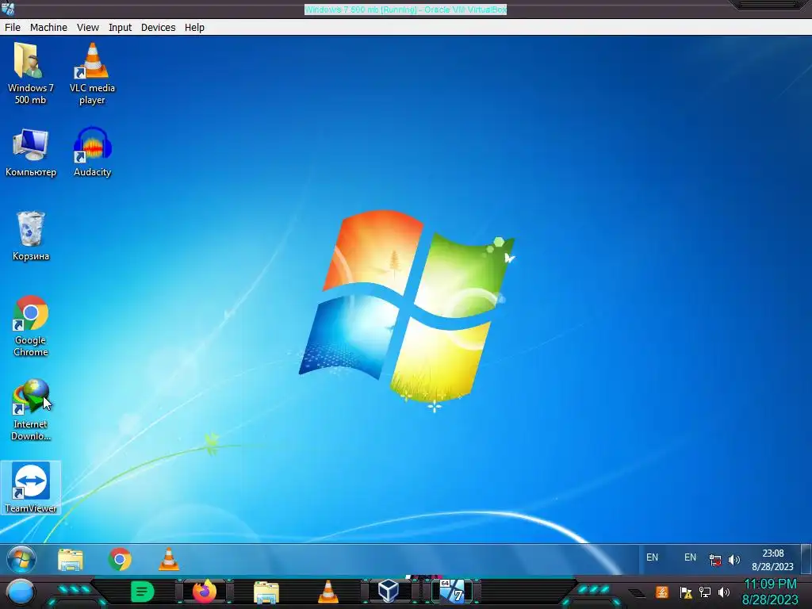
Task: Open the host clock showing 11:09 PM
Action: click(770, 592)
